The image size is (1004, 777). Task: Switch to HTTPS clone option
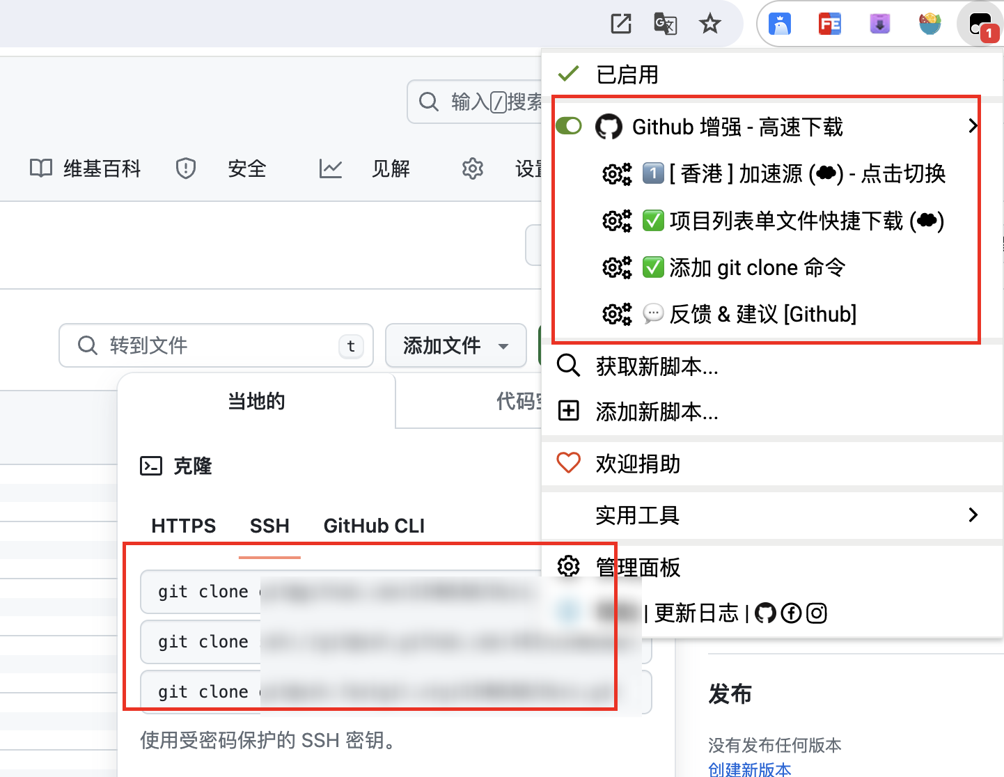click(184, 526)
